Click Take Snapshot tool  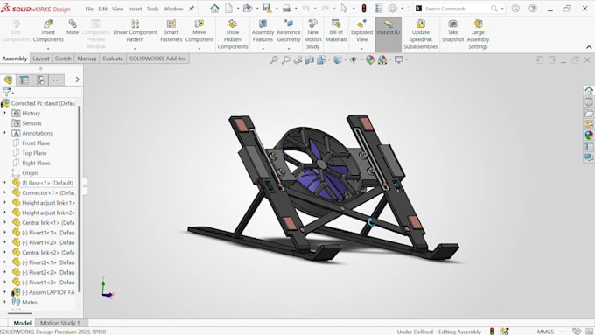point(452,31)
